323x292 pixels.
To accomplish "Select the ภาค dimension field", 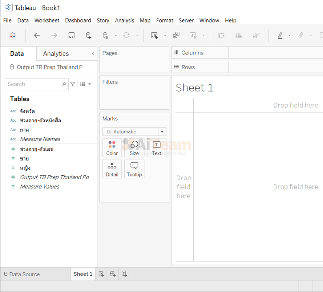I will click(24, 130).
